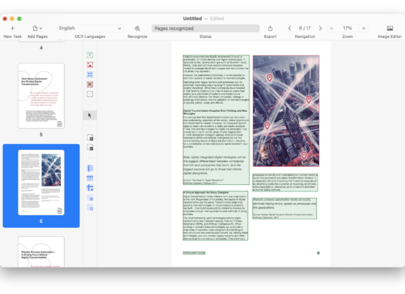The image size is (405, 294).
Task: Go to next page with right arrow
Action: [320, 28]
